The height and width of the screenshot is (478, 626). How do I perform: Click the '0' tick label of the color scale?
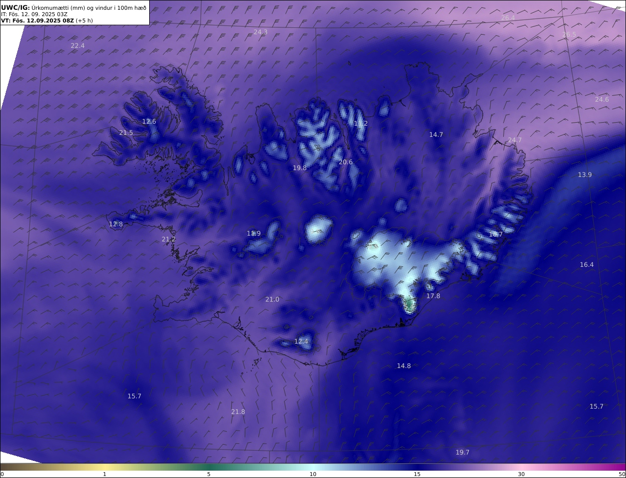(x=2, y=474)
